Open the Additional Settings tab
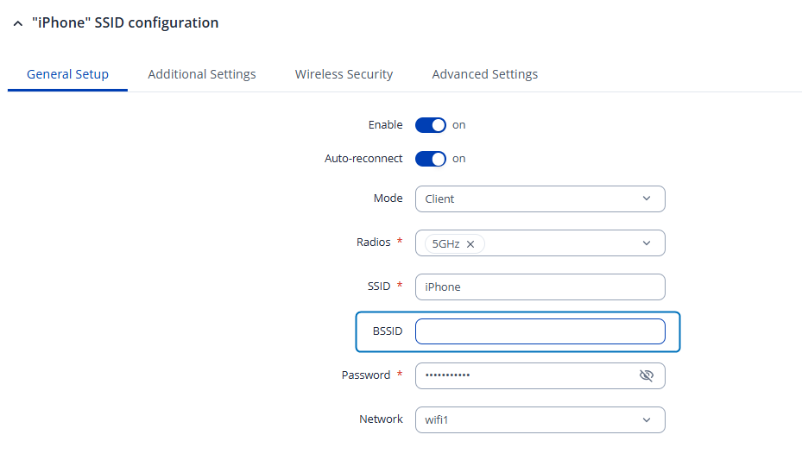The height and width of the screenshot is (460, 802). click(x=202, y=74)
